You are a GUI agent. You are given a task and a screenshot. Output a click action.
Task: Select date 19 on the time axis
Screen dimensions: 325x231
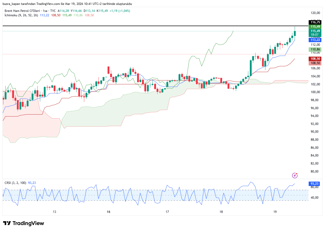(275, 212)
